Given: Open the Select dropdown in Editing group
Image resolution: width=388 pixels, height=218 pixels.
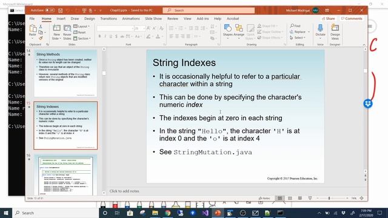Looking at the screenshot, I should click(x=298, y=38).
